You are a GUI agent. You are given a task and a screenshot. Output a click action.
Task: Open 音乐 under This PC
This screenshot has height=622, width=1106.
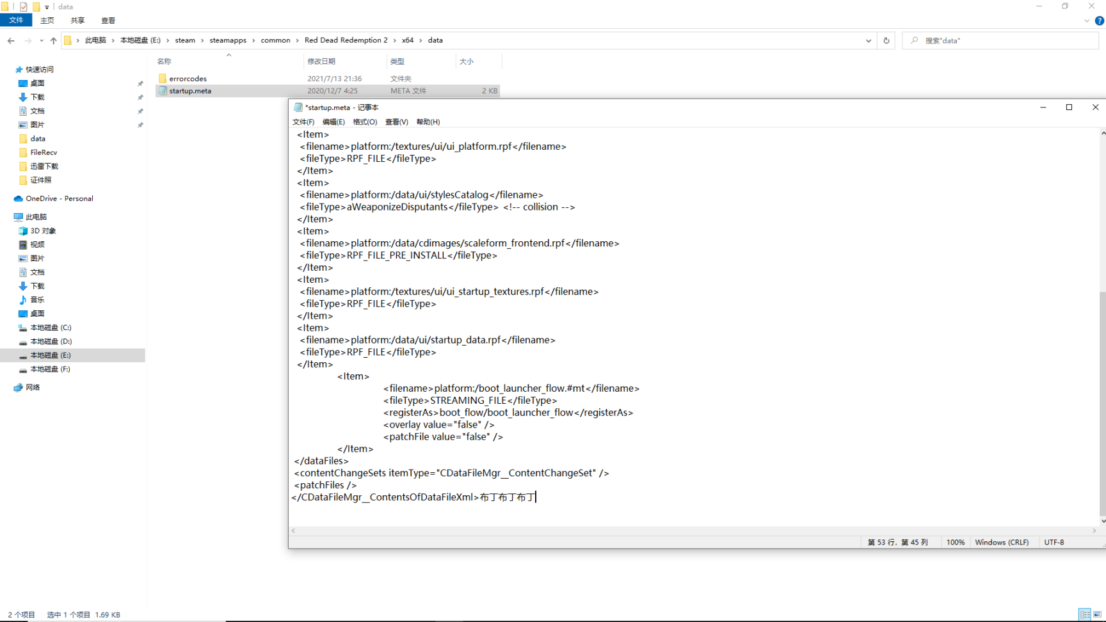(x=37, y=299)
